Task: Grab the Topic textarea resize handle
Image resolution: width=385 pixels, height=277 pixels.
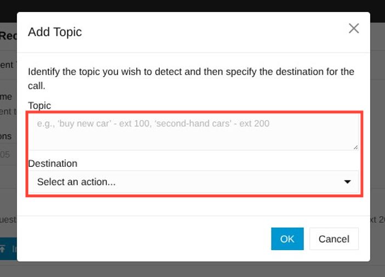Action: (x=355, y=148)
